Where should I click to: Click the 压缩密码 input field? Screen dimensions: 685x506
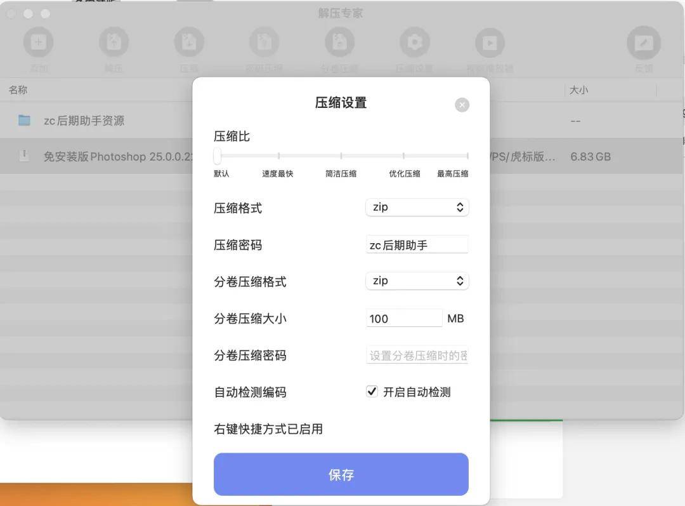pos(417,244)
